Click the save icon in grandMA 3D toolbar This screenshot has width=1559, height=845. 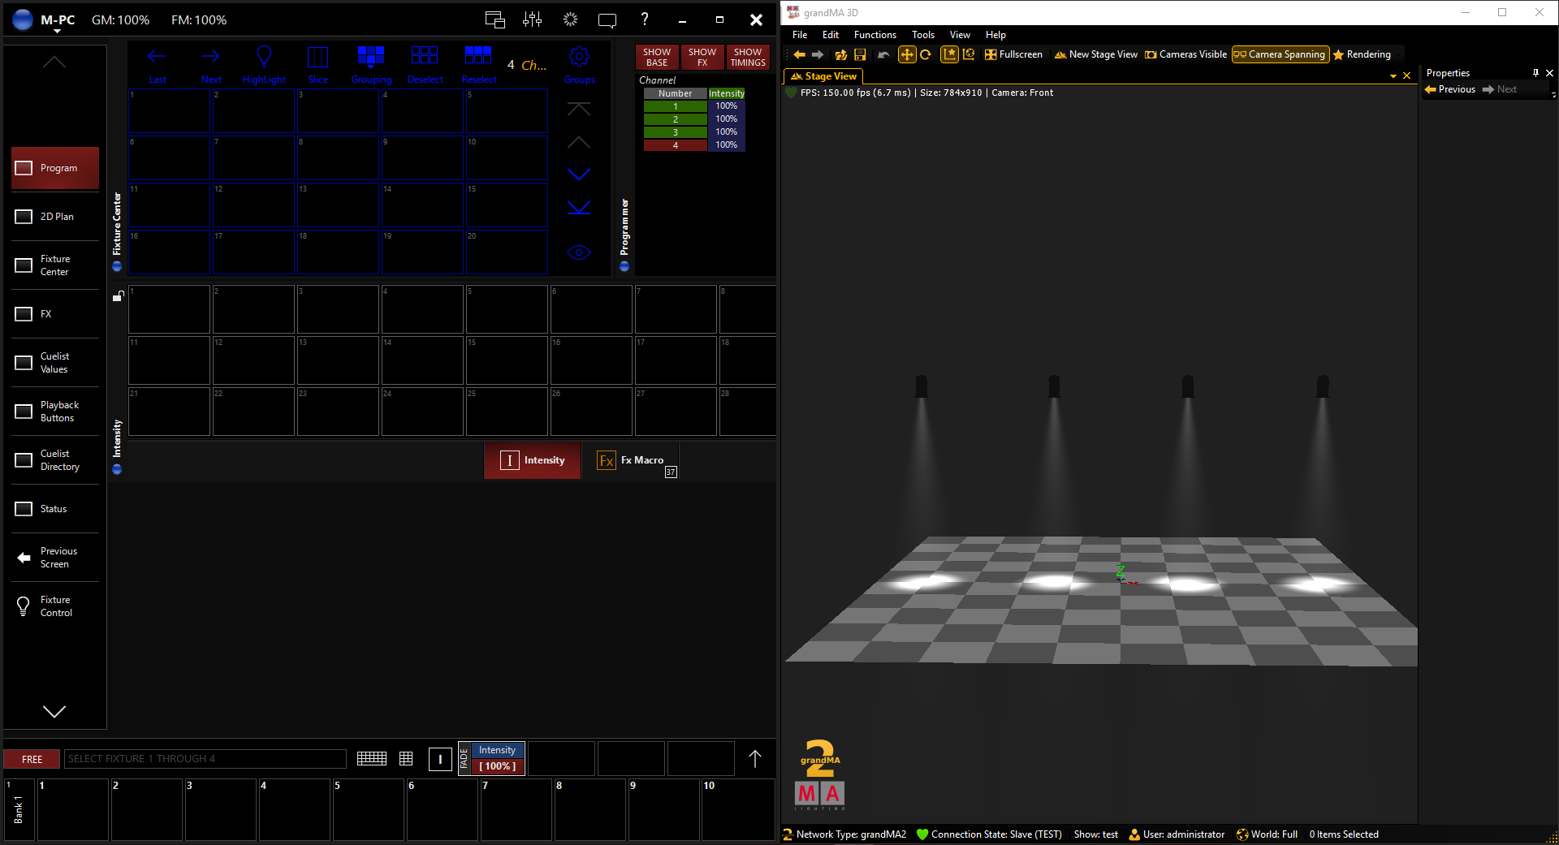click(860, 54)
